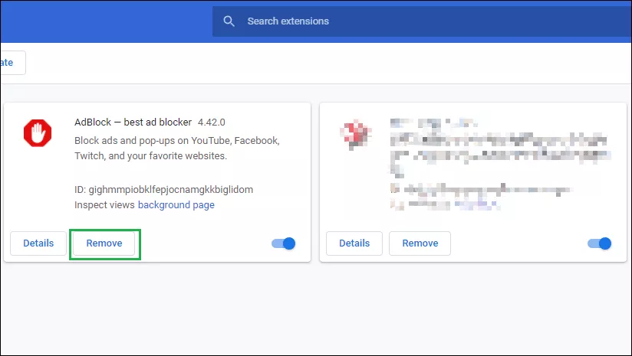Disable the AdBlock extension toggle
The height and width of the screenshot is (356, 632).
click(x=283, y=243)
